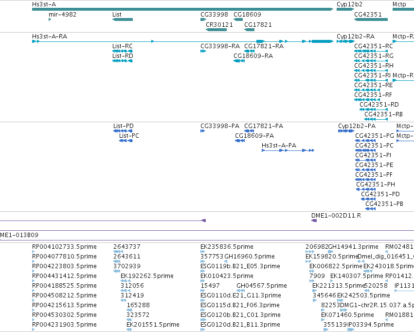Select the Hs3st-A gene label
Screen dimensions: 414x332
pos(44,4)
